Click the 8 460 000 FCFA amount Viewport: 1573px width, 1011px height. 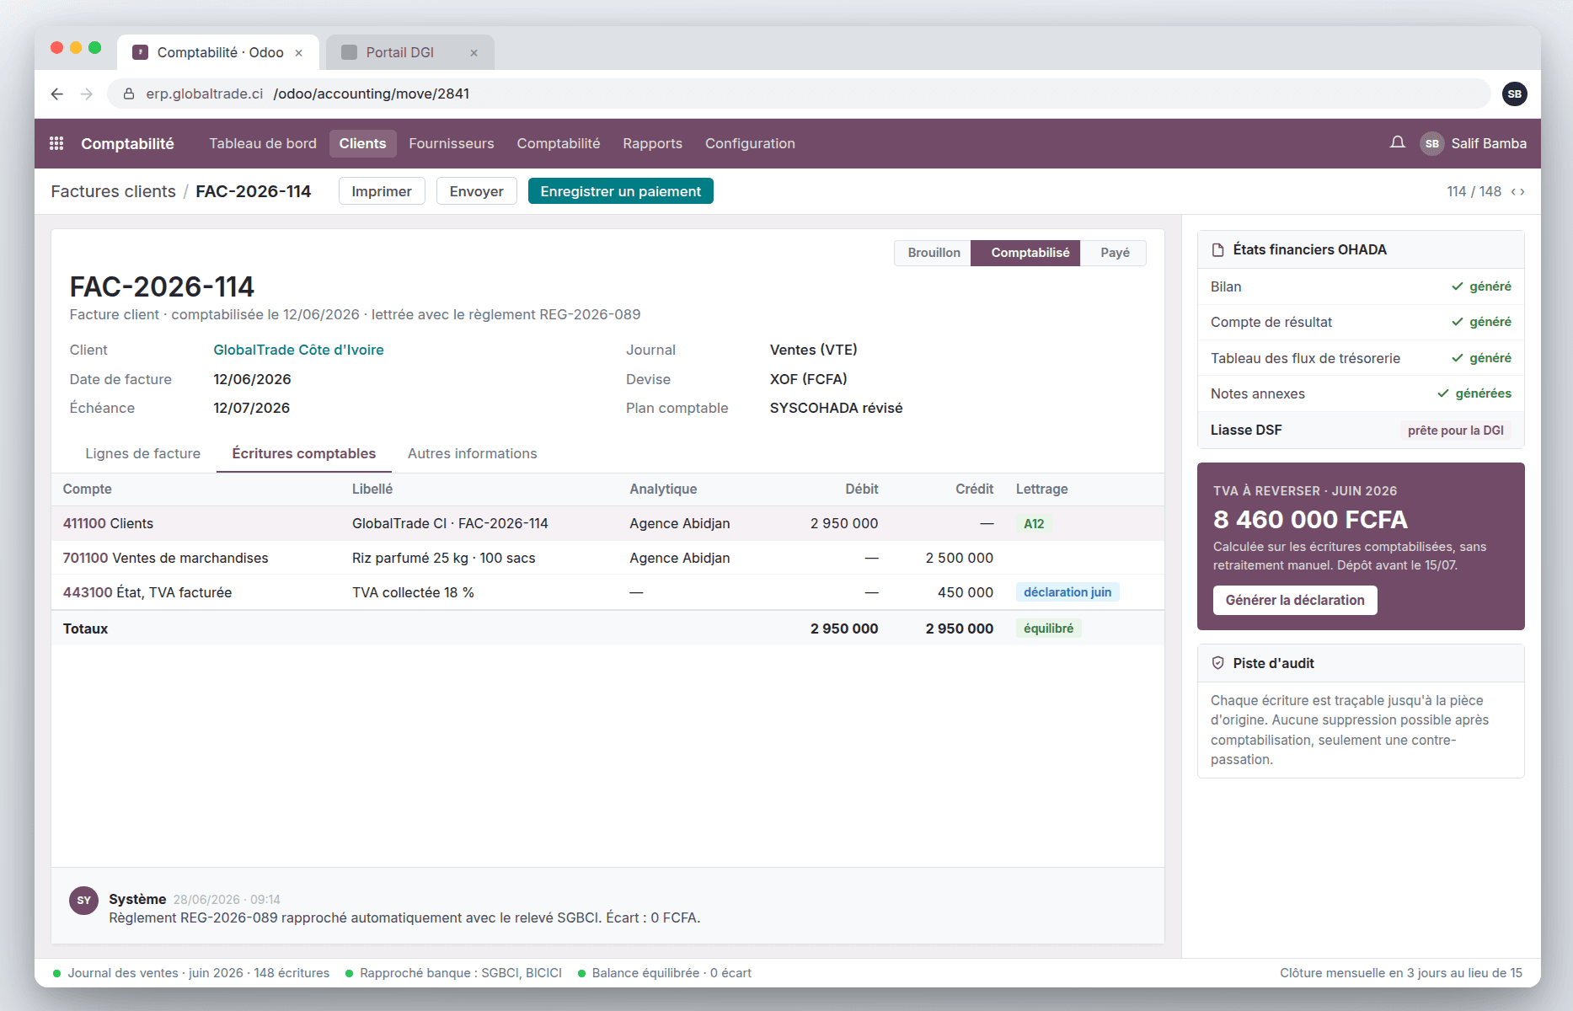[x=1310, y=519]
